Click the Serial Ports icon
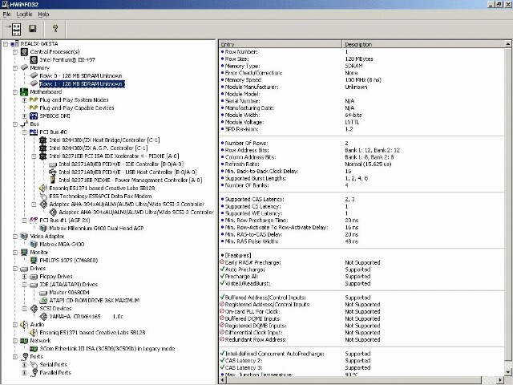The height and width of the screenshot is (385, 513). pyautogui.click(x=34, y=365)
